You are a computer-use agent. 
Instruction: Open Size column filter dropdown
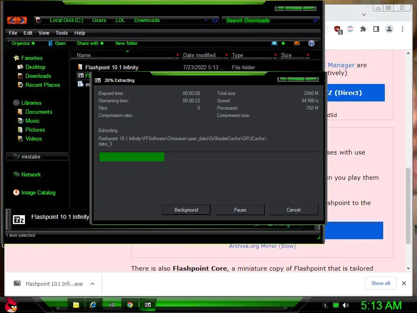point(308,55)
